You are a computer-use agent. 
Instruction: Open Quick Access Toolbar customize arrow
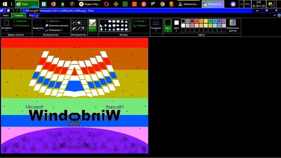point(21,11)
